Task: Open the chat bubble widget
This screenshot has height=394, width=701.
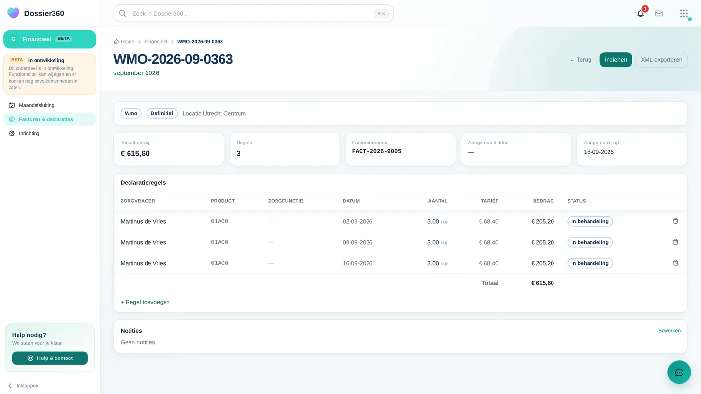Action: point(679,373)
